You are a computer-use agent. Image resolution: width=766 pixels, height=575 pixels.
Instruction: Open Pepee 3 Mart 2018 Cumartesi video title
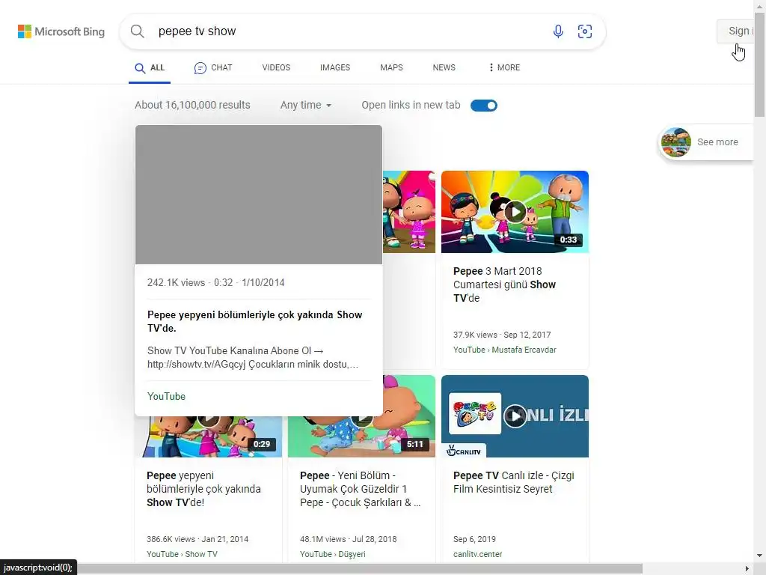coord(504,285)
